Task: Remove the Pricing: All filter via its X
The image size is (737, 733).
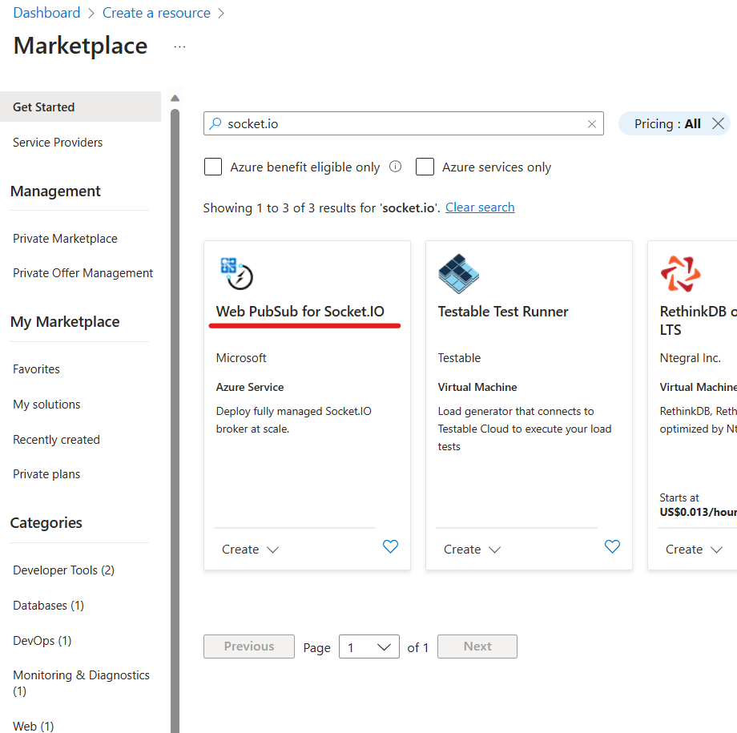Action: coord(719,123)
